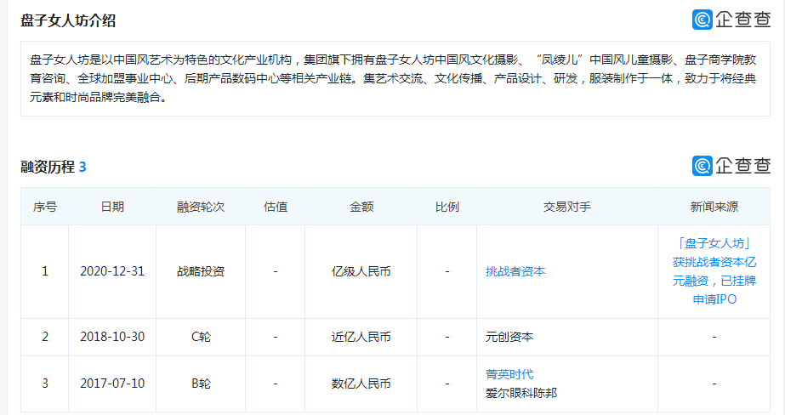Select the 融资轮次 column header
785x415 pixels.
coord(201,207)
